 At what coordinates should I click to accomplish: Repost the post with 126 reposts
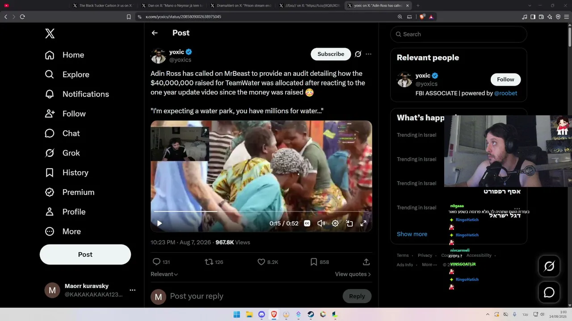click(209, 262)
